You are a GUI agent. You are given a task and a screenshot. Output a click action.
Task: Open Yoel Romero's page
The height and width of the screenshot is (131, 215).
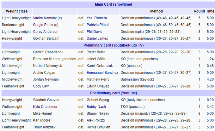[x=97, y=18]
